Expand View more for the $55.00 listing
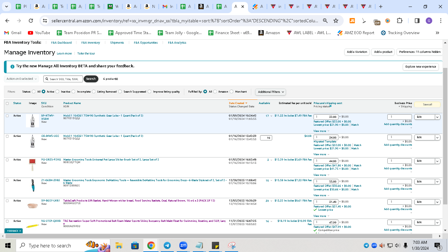Image resolution: width=448 pixels, height=252 pixels. [x=321, y=195]
